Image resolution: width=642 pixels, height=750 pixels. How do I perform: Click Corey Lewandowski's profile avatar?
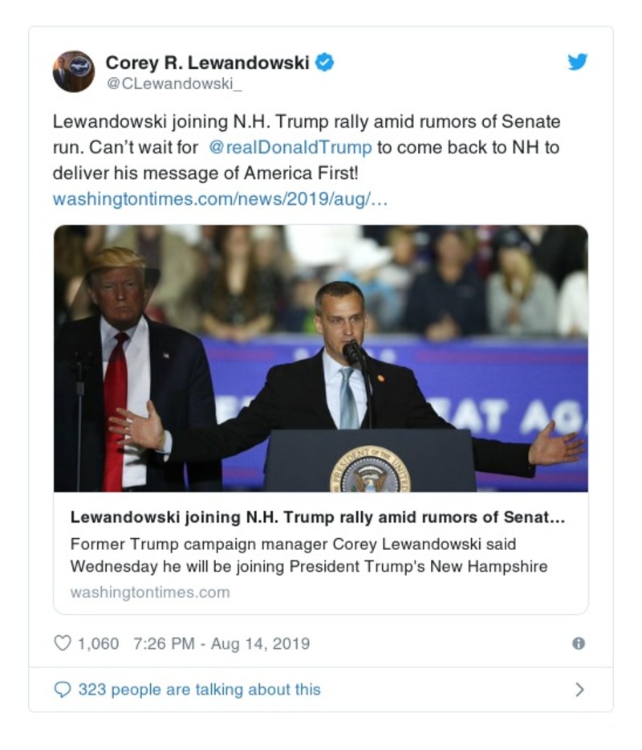[75, 68]
